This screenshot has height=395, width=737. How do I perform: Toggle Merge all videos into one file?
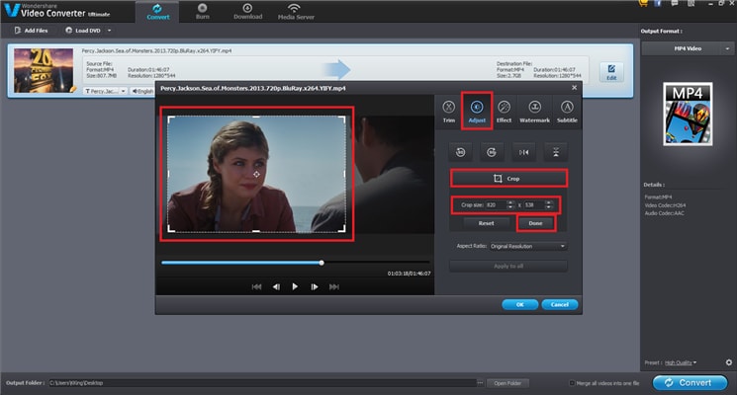pos(572,383)
